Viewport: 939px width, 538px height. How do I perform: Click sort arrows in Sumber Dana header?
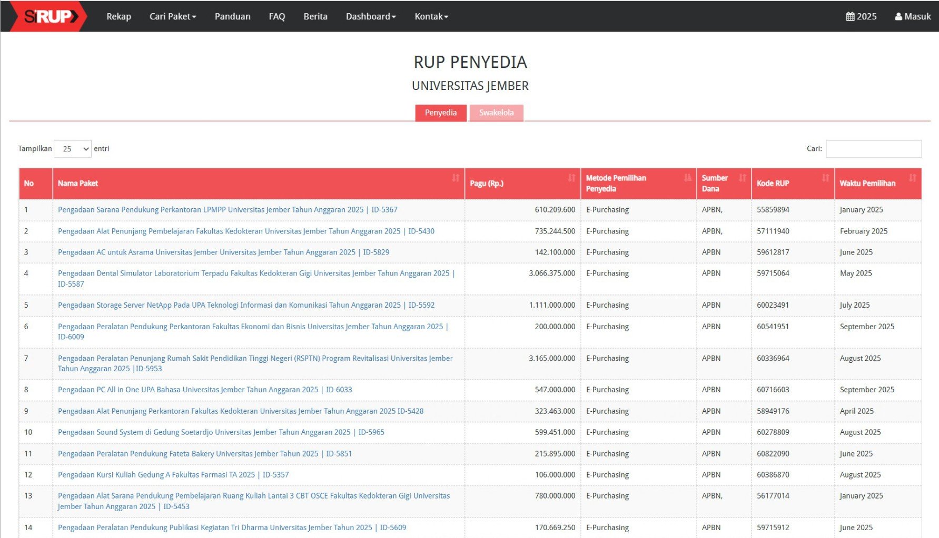742,178
